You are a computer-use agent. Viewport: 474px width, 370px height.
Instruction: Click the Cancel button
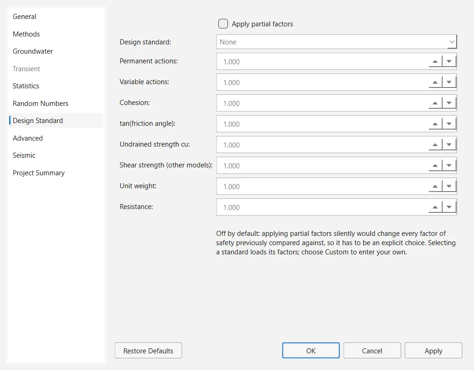tap(372, 351)
